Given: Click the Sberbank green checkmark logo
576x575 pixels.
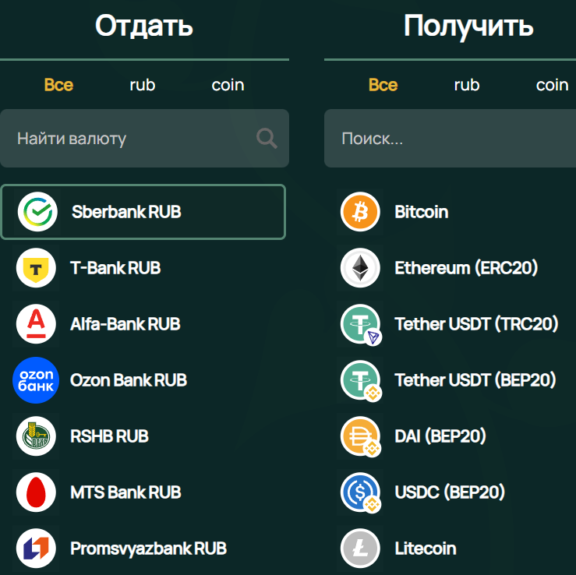Looking at the screenshot, I should click(37, 212).
